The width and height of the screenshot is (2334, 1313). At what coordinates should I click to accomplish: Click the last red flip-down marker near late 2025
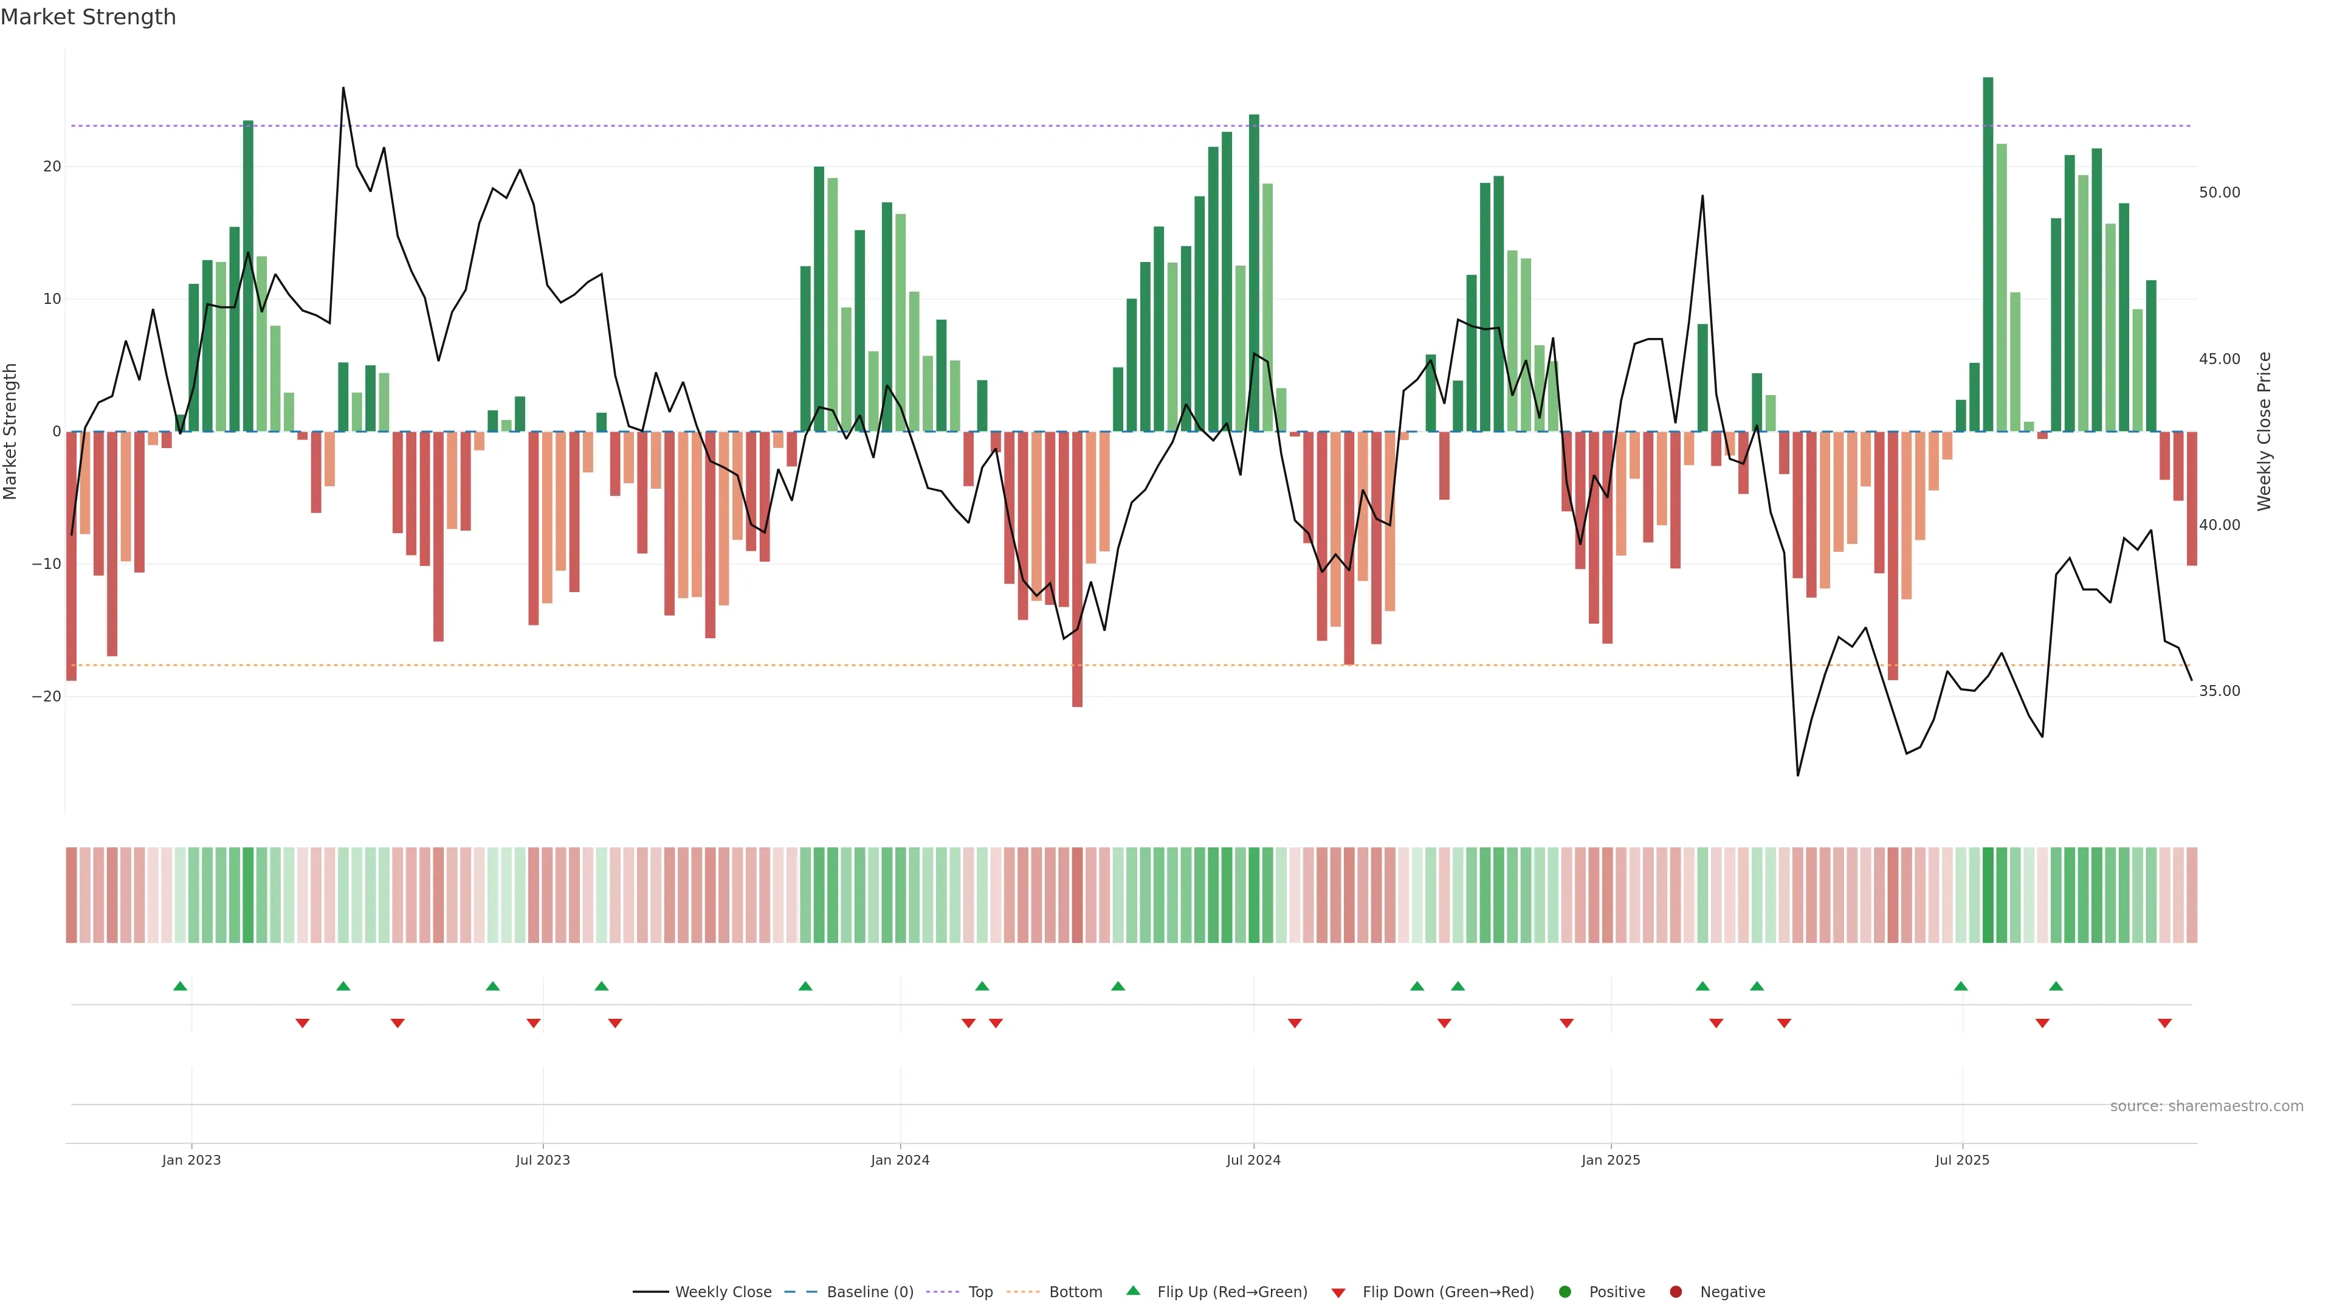click(x=2164, y=1023)
